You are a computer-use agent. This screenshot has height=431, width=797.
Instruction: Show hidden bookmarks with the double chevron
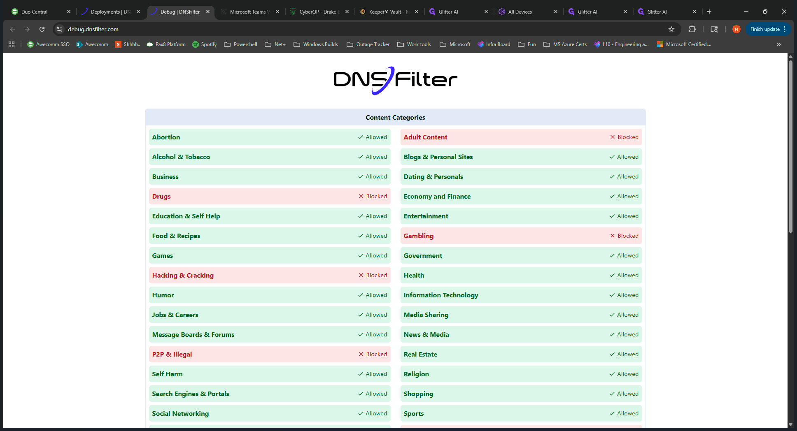point(779,44)
